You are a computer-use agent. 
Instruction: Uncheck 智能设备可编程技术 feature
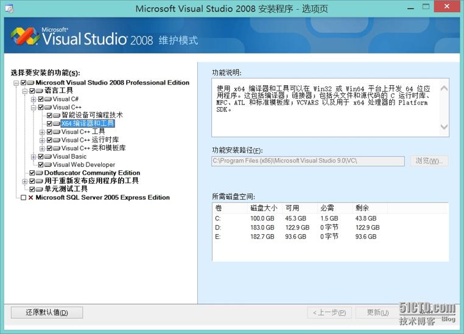49,115
